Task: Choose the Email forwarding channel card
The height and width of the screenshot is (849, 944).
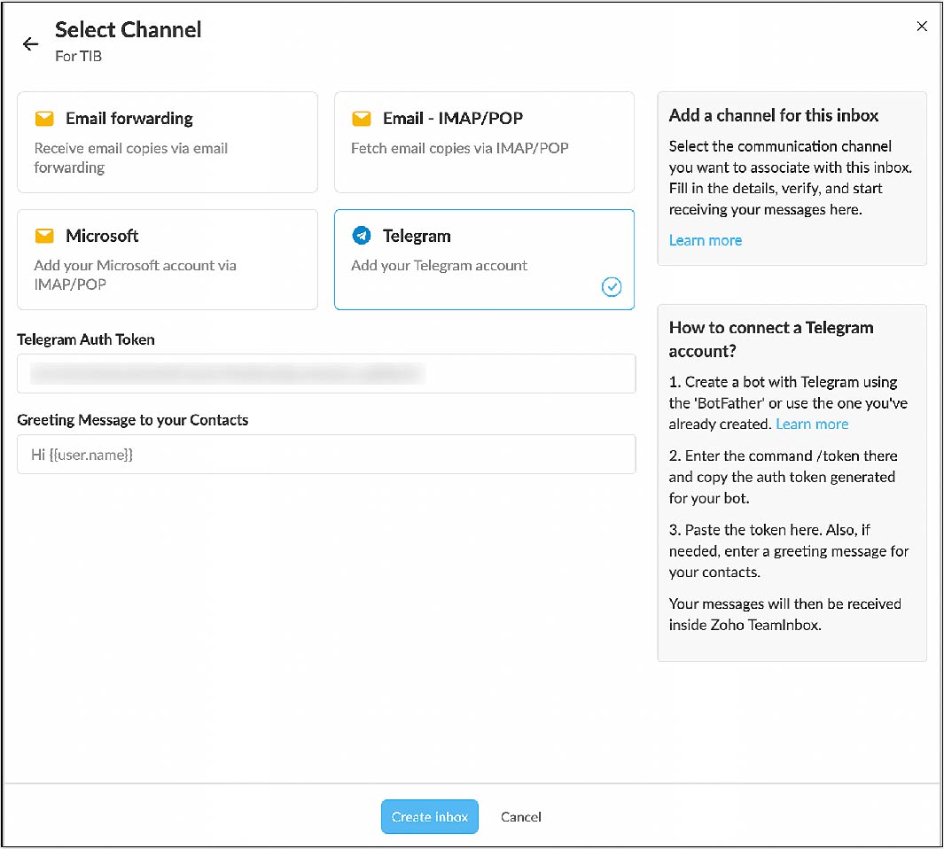Action: (168, 142)
